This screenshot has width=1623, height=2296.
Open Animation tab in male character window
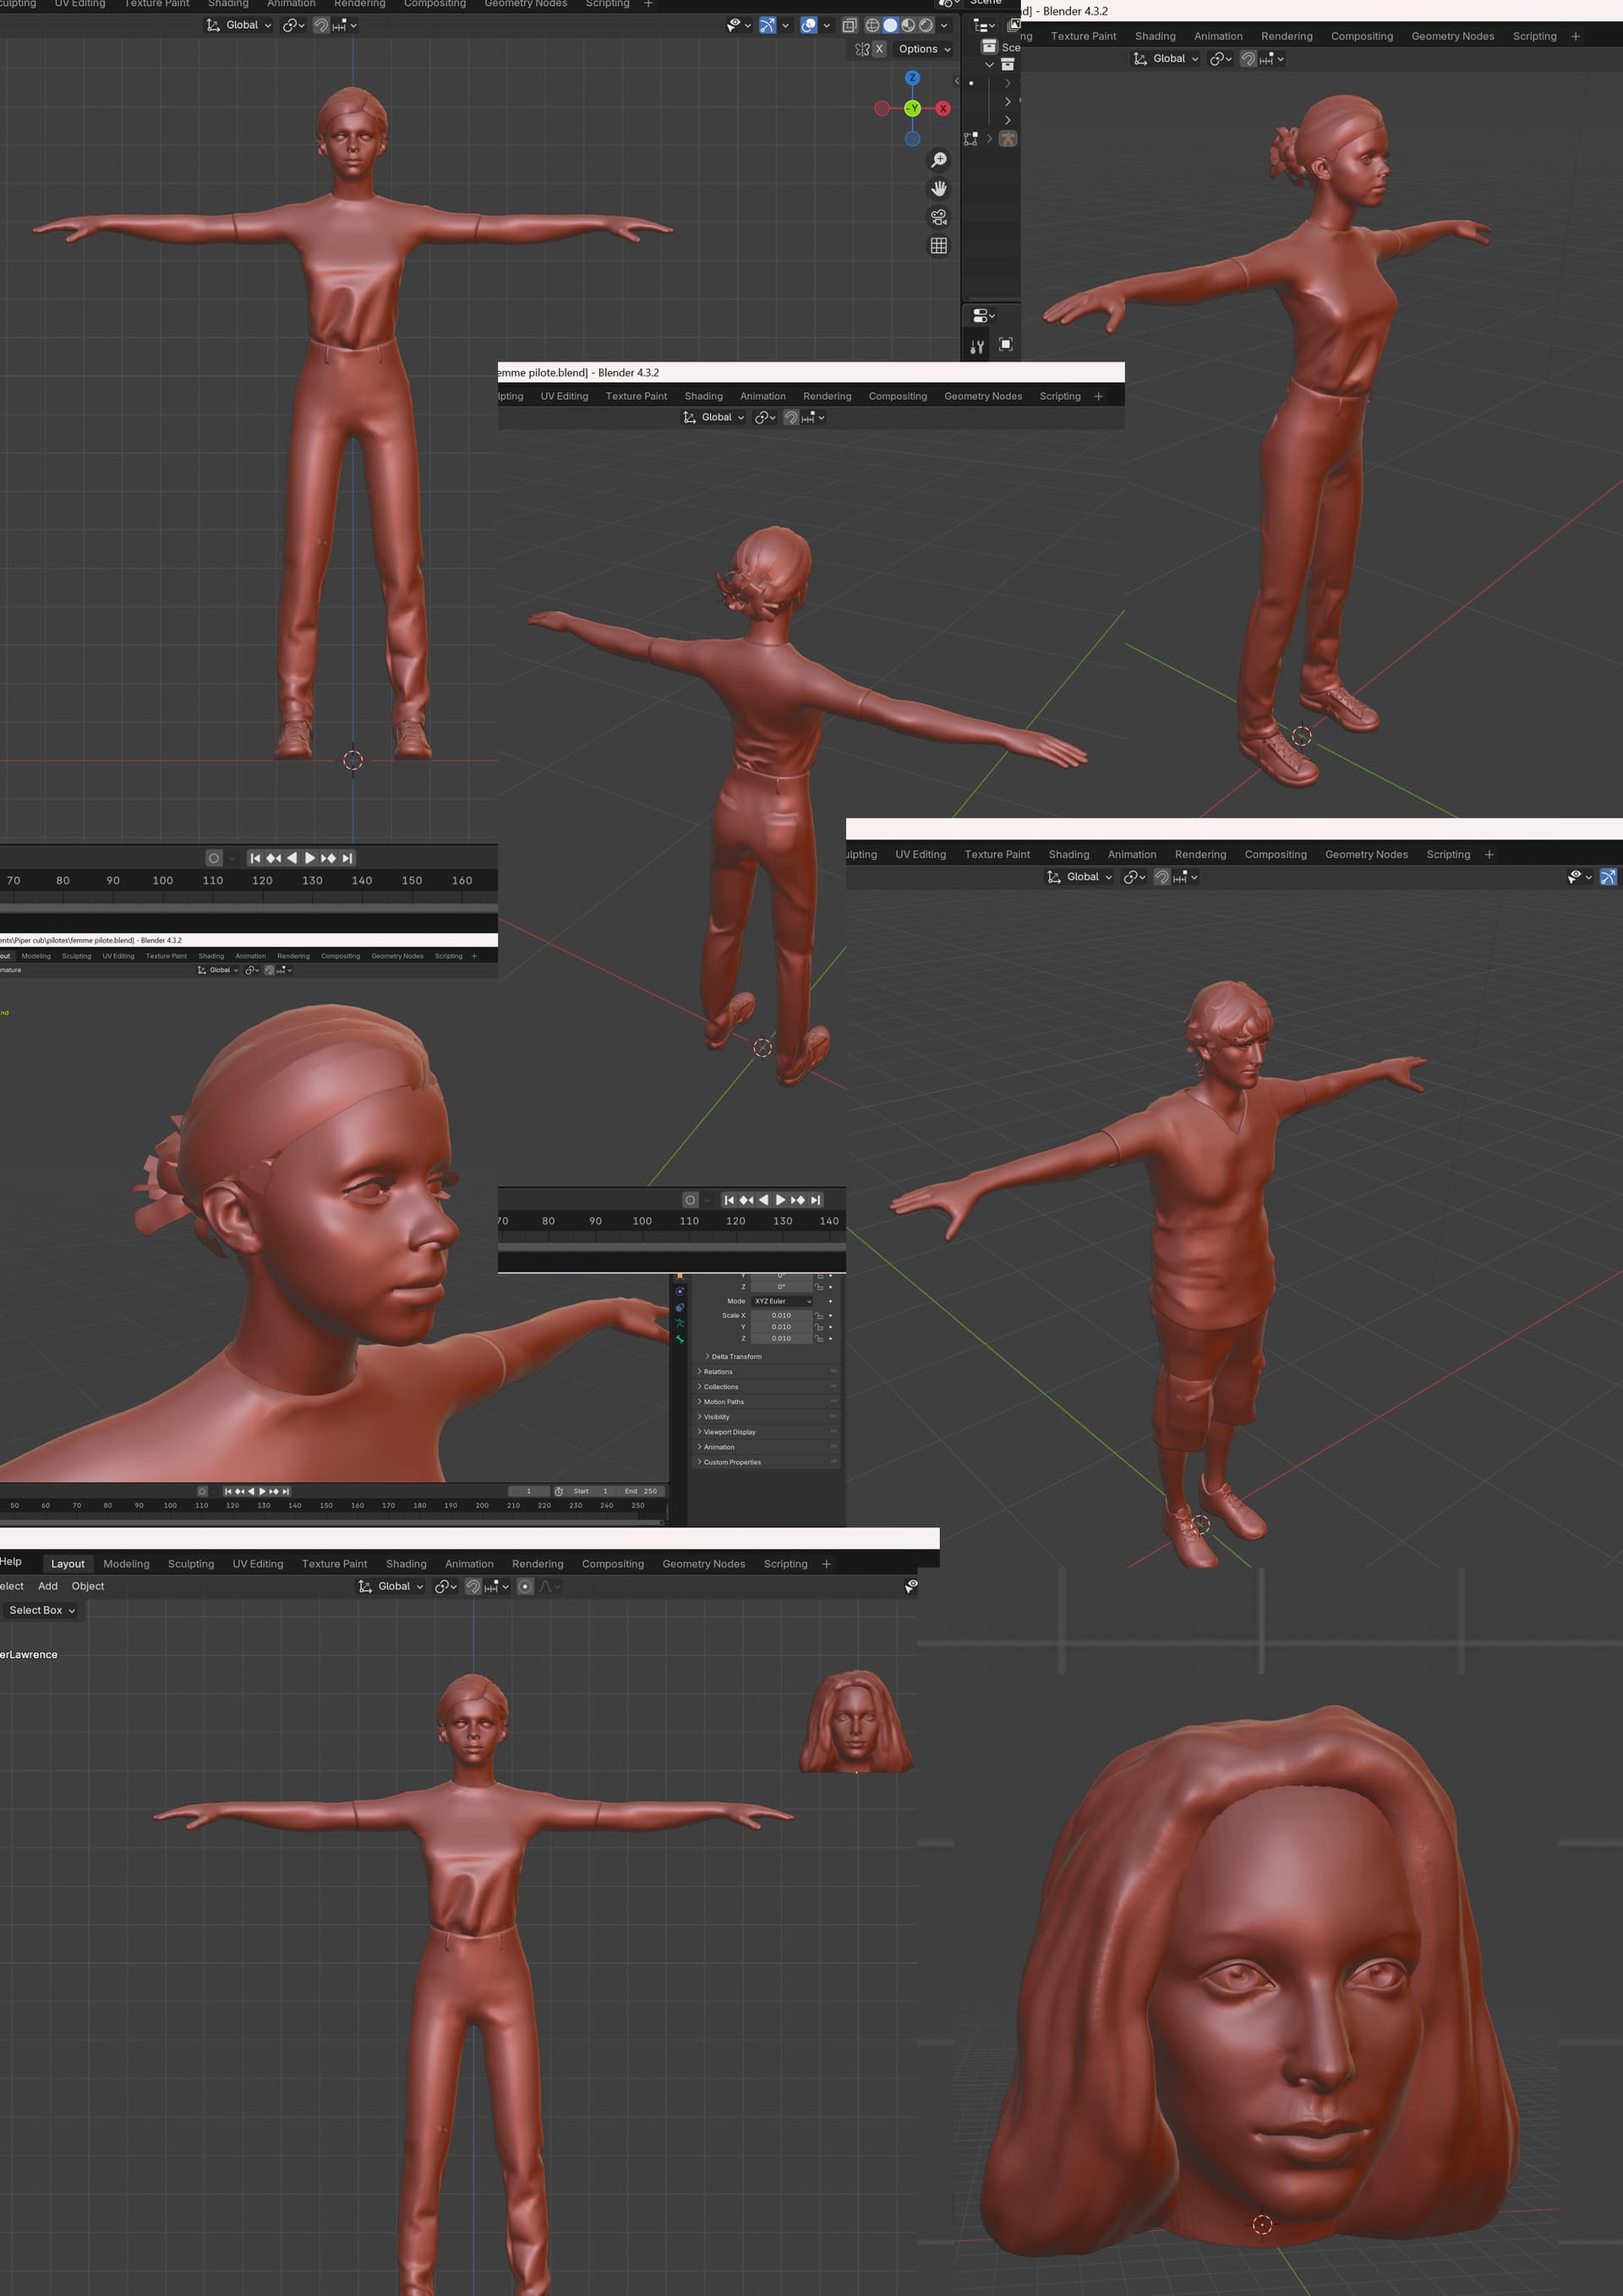[x=1132, y=854]
